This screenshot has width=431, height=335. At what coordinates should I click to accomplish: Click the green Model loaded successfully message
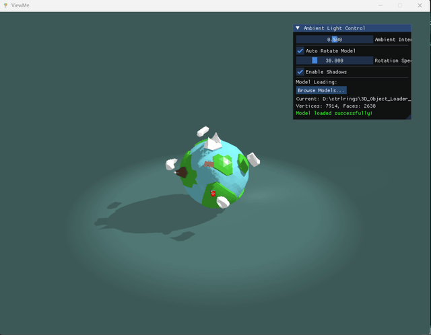(x=334, y=113)
